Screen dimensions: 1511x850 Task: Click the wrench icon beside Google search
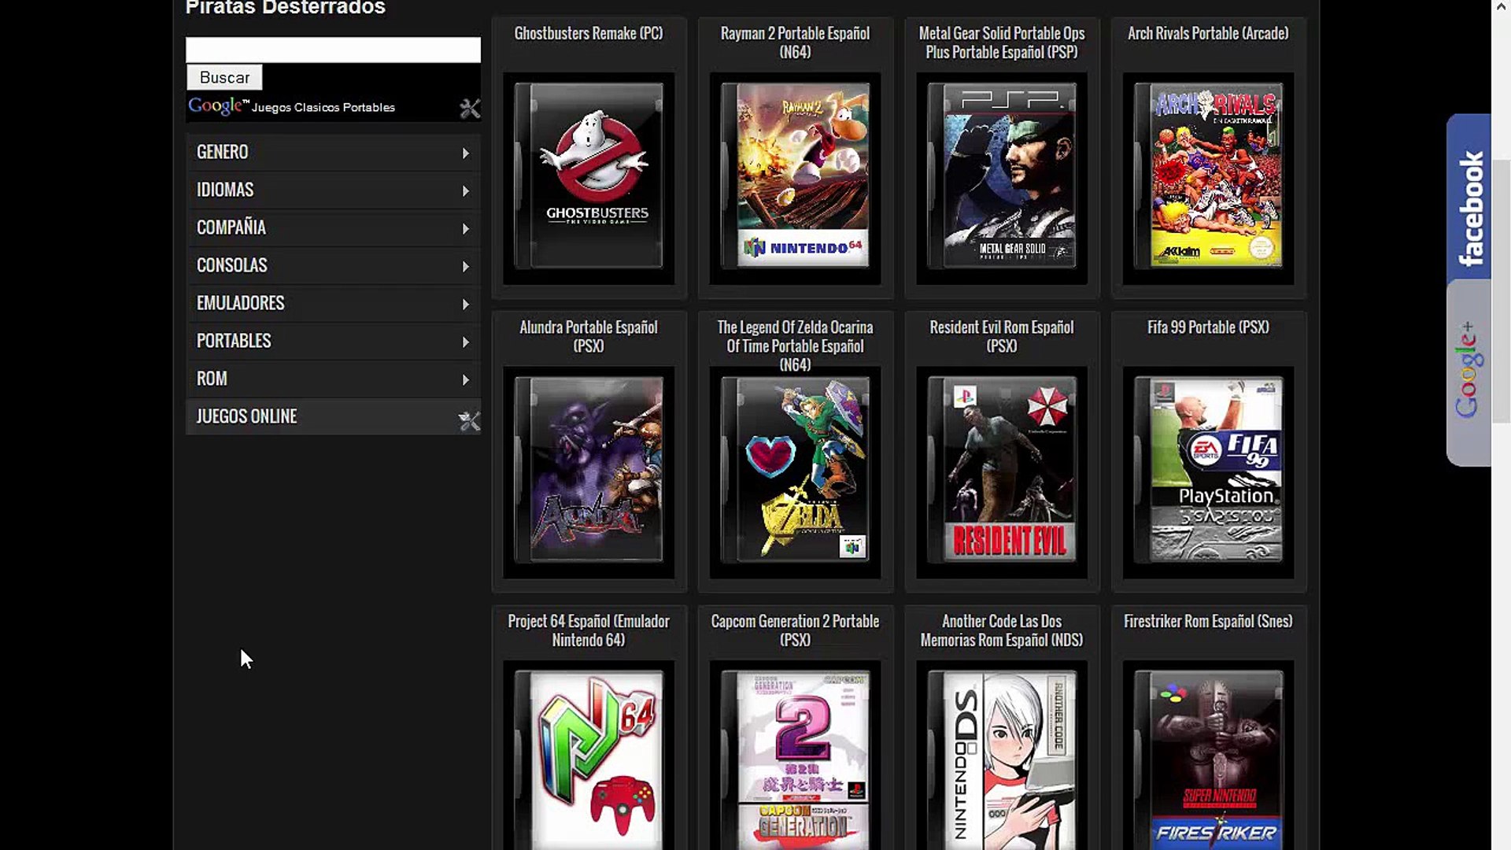click(x=470, y=109)
